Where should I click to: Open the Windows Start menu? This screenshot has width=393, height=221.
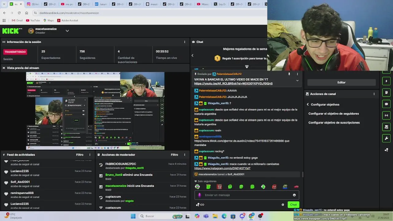tap(133, 216)
